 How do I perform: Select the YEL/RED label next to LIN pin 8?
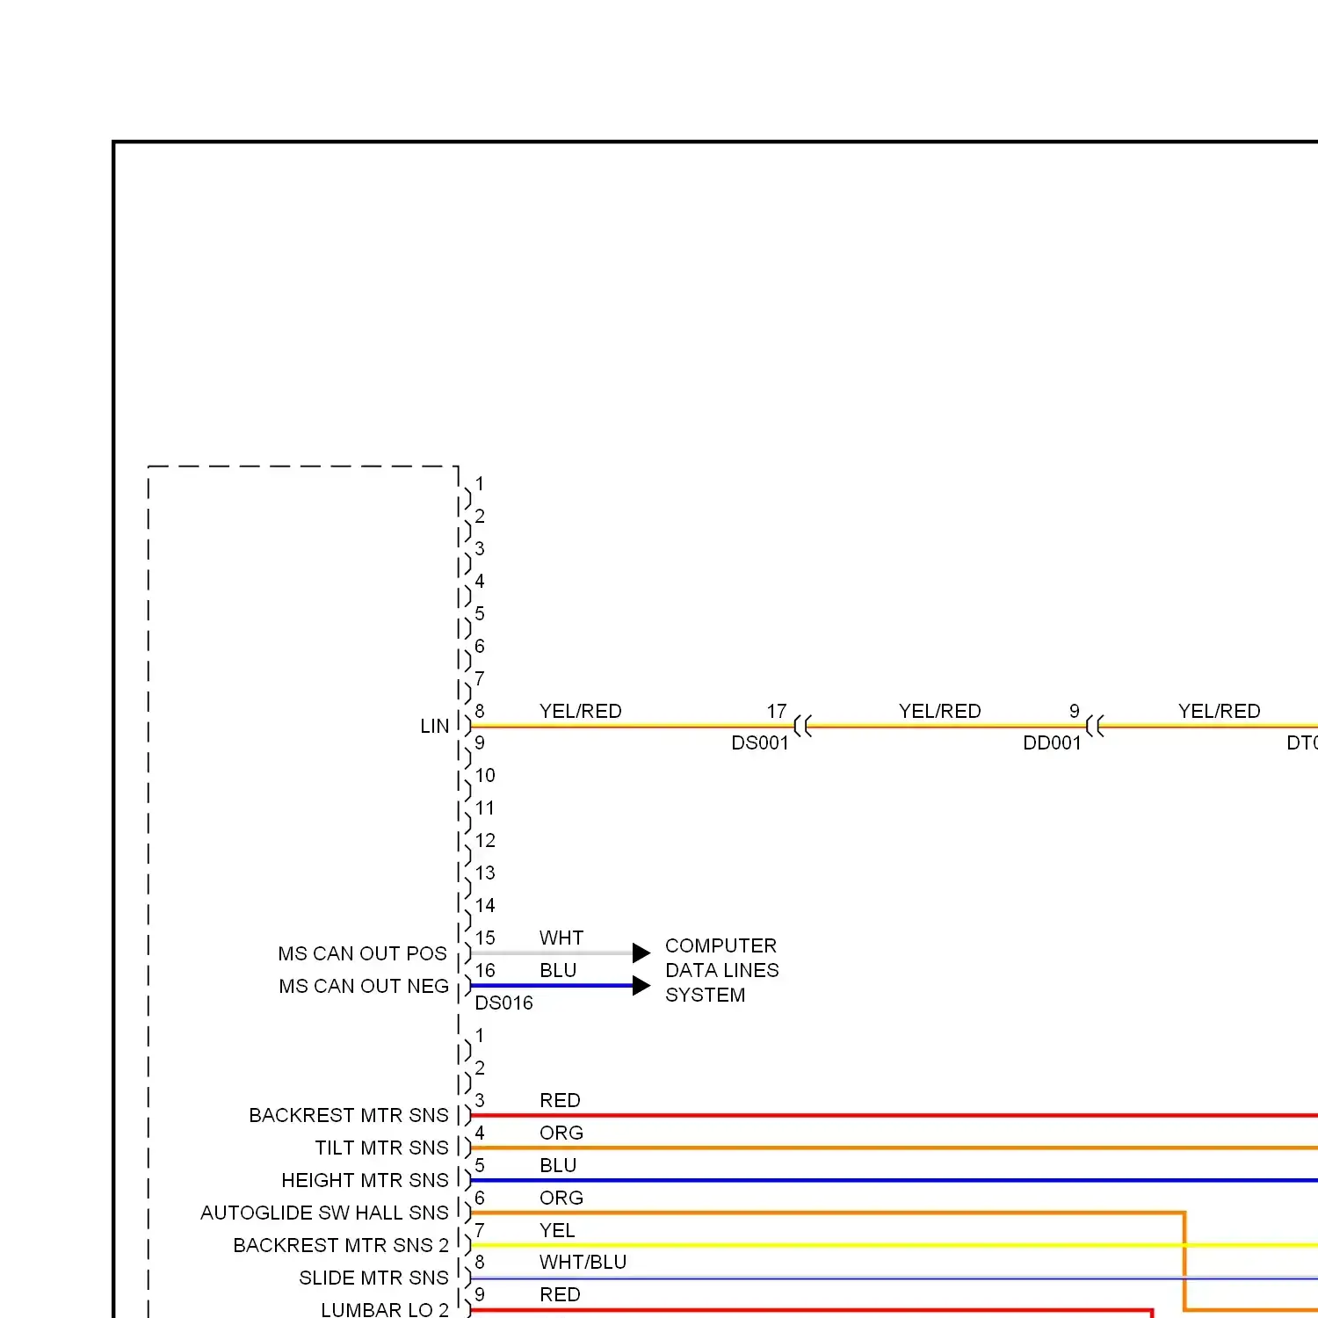[x=580, y=711]
